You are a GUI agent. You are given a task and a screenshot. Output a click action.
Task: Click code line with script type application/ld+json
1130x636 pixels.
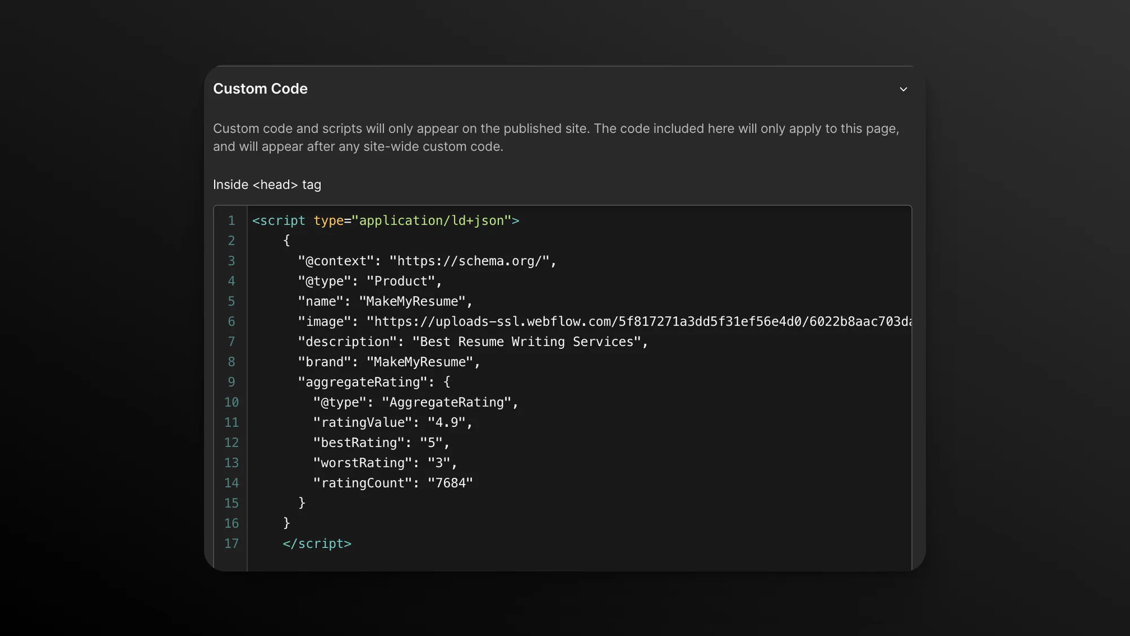(385, 220)
